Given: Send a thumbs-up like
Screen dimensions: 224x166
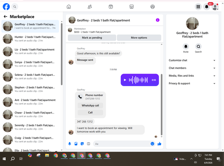Looking at the screenshot, I should (x=159, y=144).
